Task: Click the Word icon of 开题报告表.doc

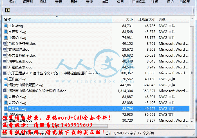Action: (x=5, y=67)
